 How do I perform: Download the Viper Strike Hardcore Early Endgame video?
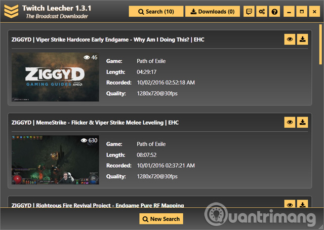point(303,40)
